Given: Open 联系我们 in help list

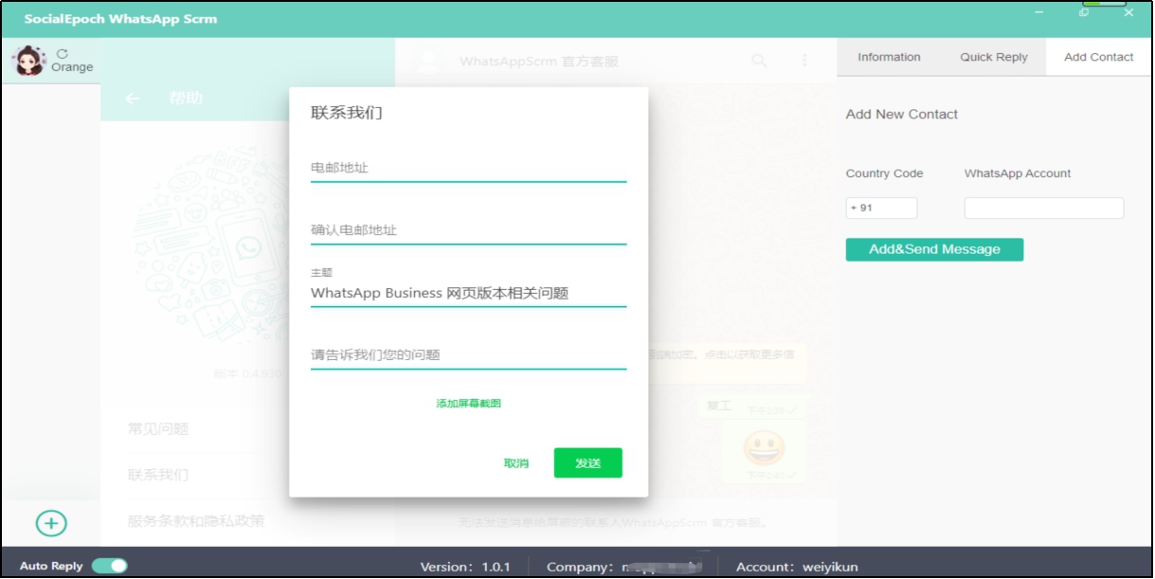Looking at the screenshot, I should click(158, 475).
